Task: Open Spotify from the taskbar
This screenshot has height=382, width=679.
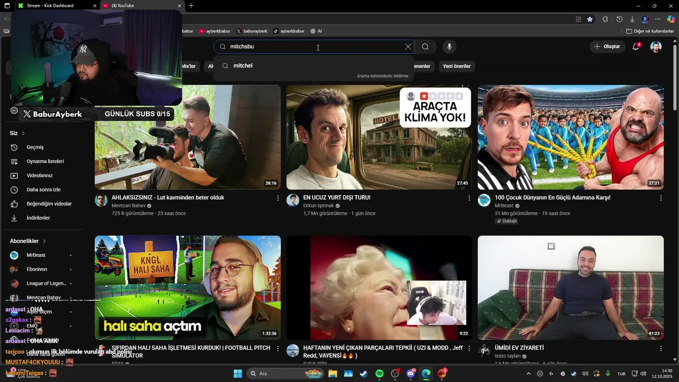Action: click(379, 374)
